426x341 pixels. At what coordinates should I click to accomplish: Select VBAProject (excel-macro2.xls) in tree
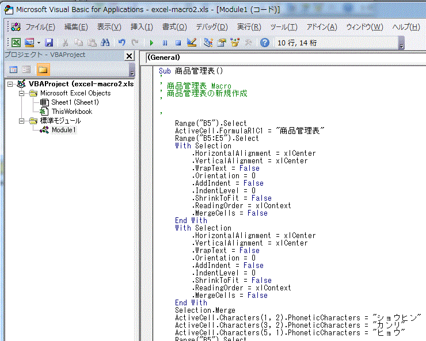(x=81, y=84)
